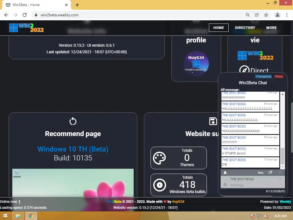The height and width of the screenshot is (220, 293).
Task: Close the Win2Beta Chat panel
Action: click(279, 76)
